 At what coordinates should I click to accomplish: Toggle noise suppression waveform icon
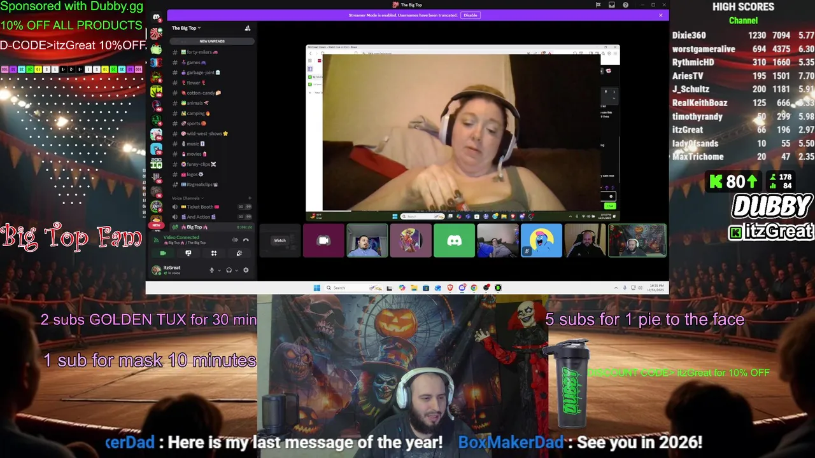235,240
